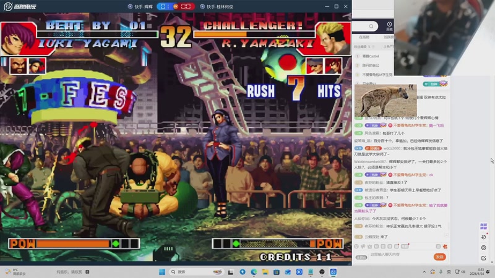Click the chat scroll-down arrow at bottom right
This screenshot has width=495, height=278.
(x=493, y=262)
